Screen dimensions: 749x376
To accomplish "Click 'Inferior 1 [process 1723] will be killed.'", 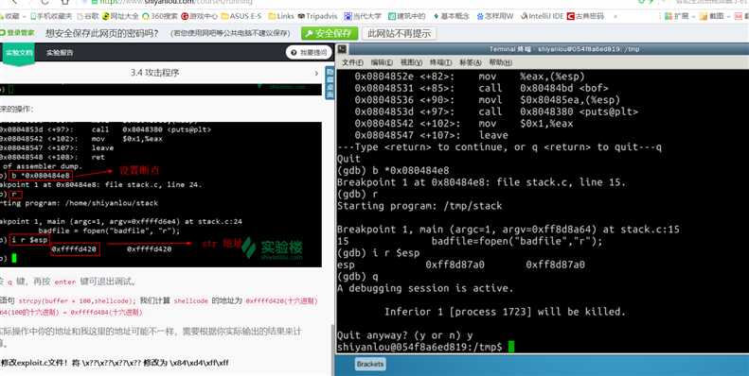I will pyautogui.click(x=505, y=312).
